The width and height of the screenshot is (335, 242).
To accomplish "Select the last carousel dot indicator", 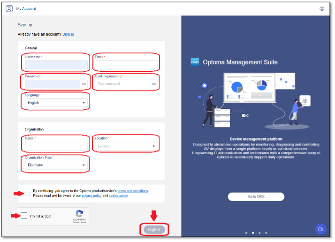I will tap(266, 233).
